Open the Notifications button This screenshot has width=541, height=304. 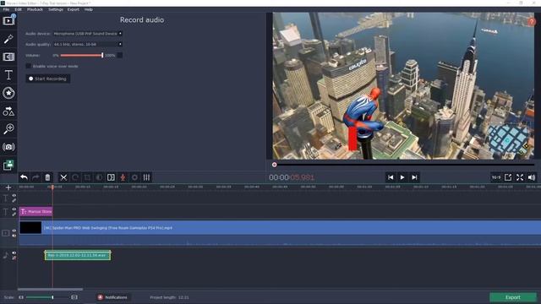112,297
